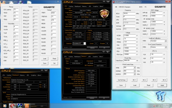
Task: Switch to SPD tab in CPU-Z Memory window
Action: click(90, 56)
